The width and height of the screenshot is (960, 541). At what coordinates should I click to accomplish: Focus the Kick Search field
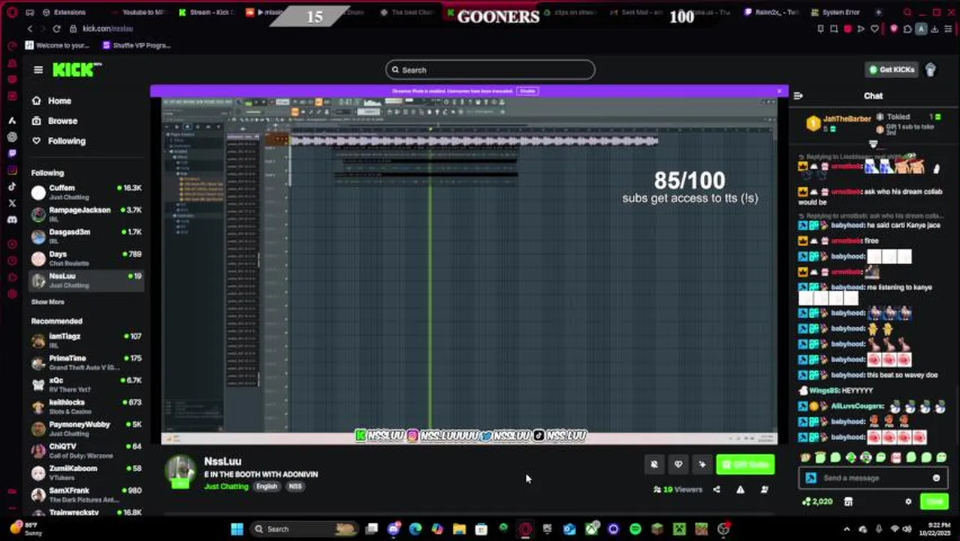490,70
